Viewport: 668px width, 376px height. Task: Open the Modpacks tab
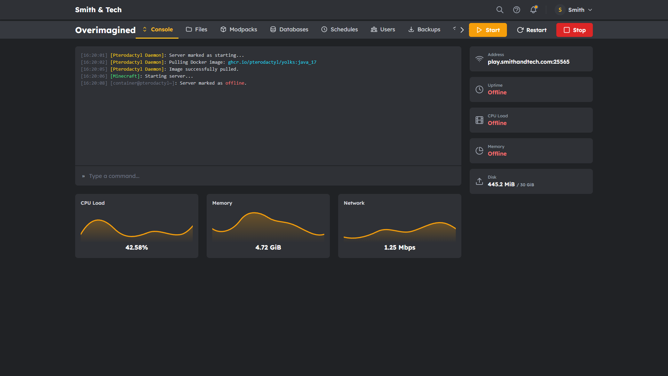pos(239,30)
